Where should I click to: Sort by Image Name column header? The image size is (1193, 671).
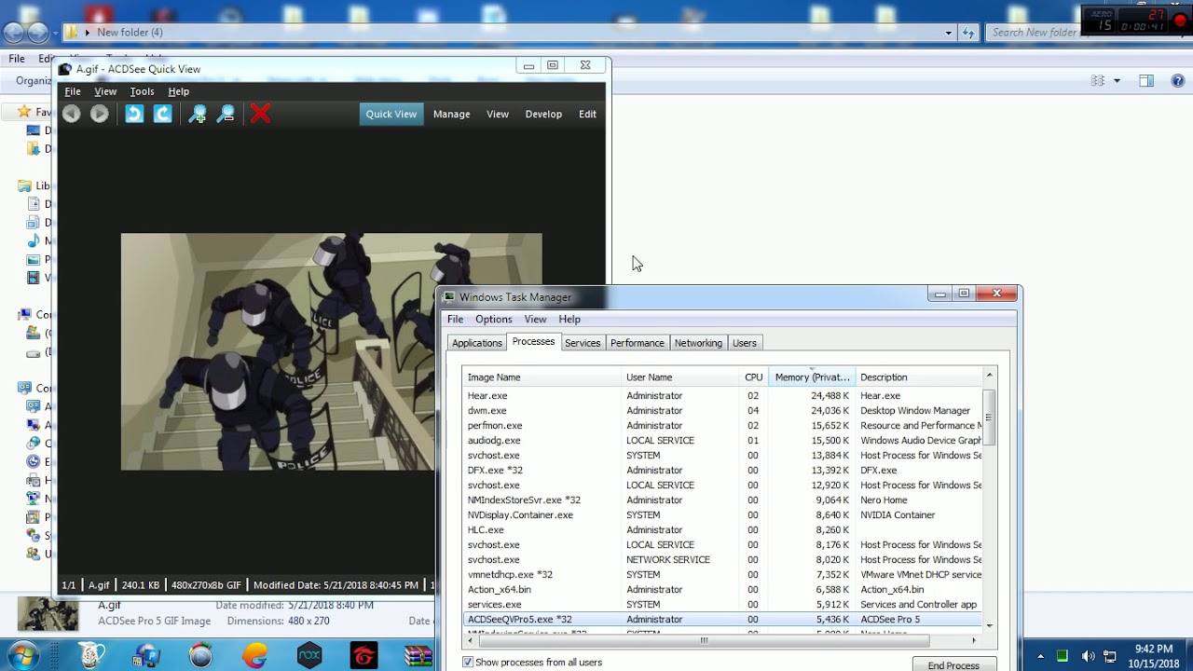tap(542, 377)
